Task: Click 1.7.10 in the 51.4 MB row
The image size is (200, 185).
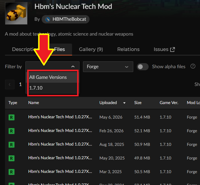Action: tap(165, 117)
